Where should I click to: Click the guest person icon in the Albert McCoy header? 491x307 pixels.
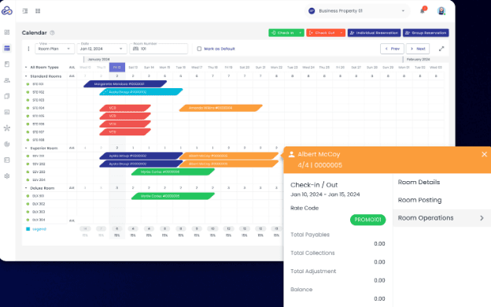coord(291,154)
